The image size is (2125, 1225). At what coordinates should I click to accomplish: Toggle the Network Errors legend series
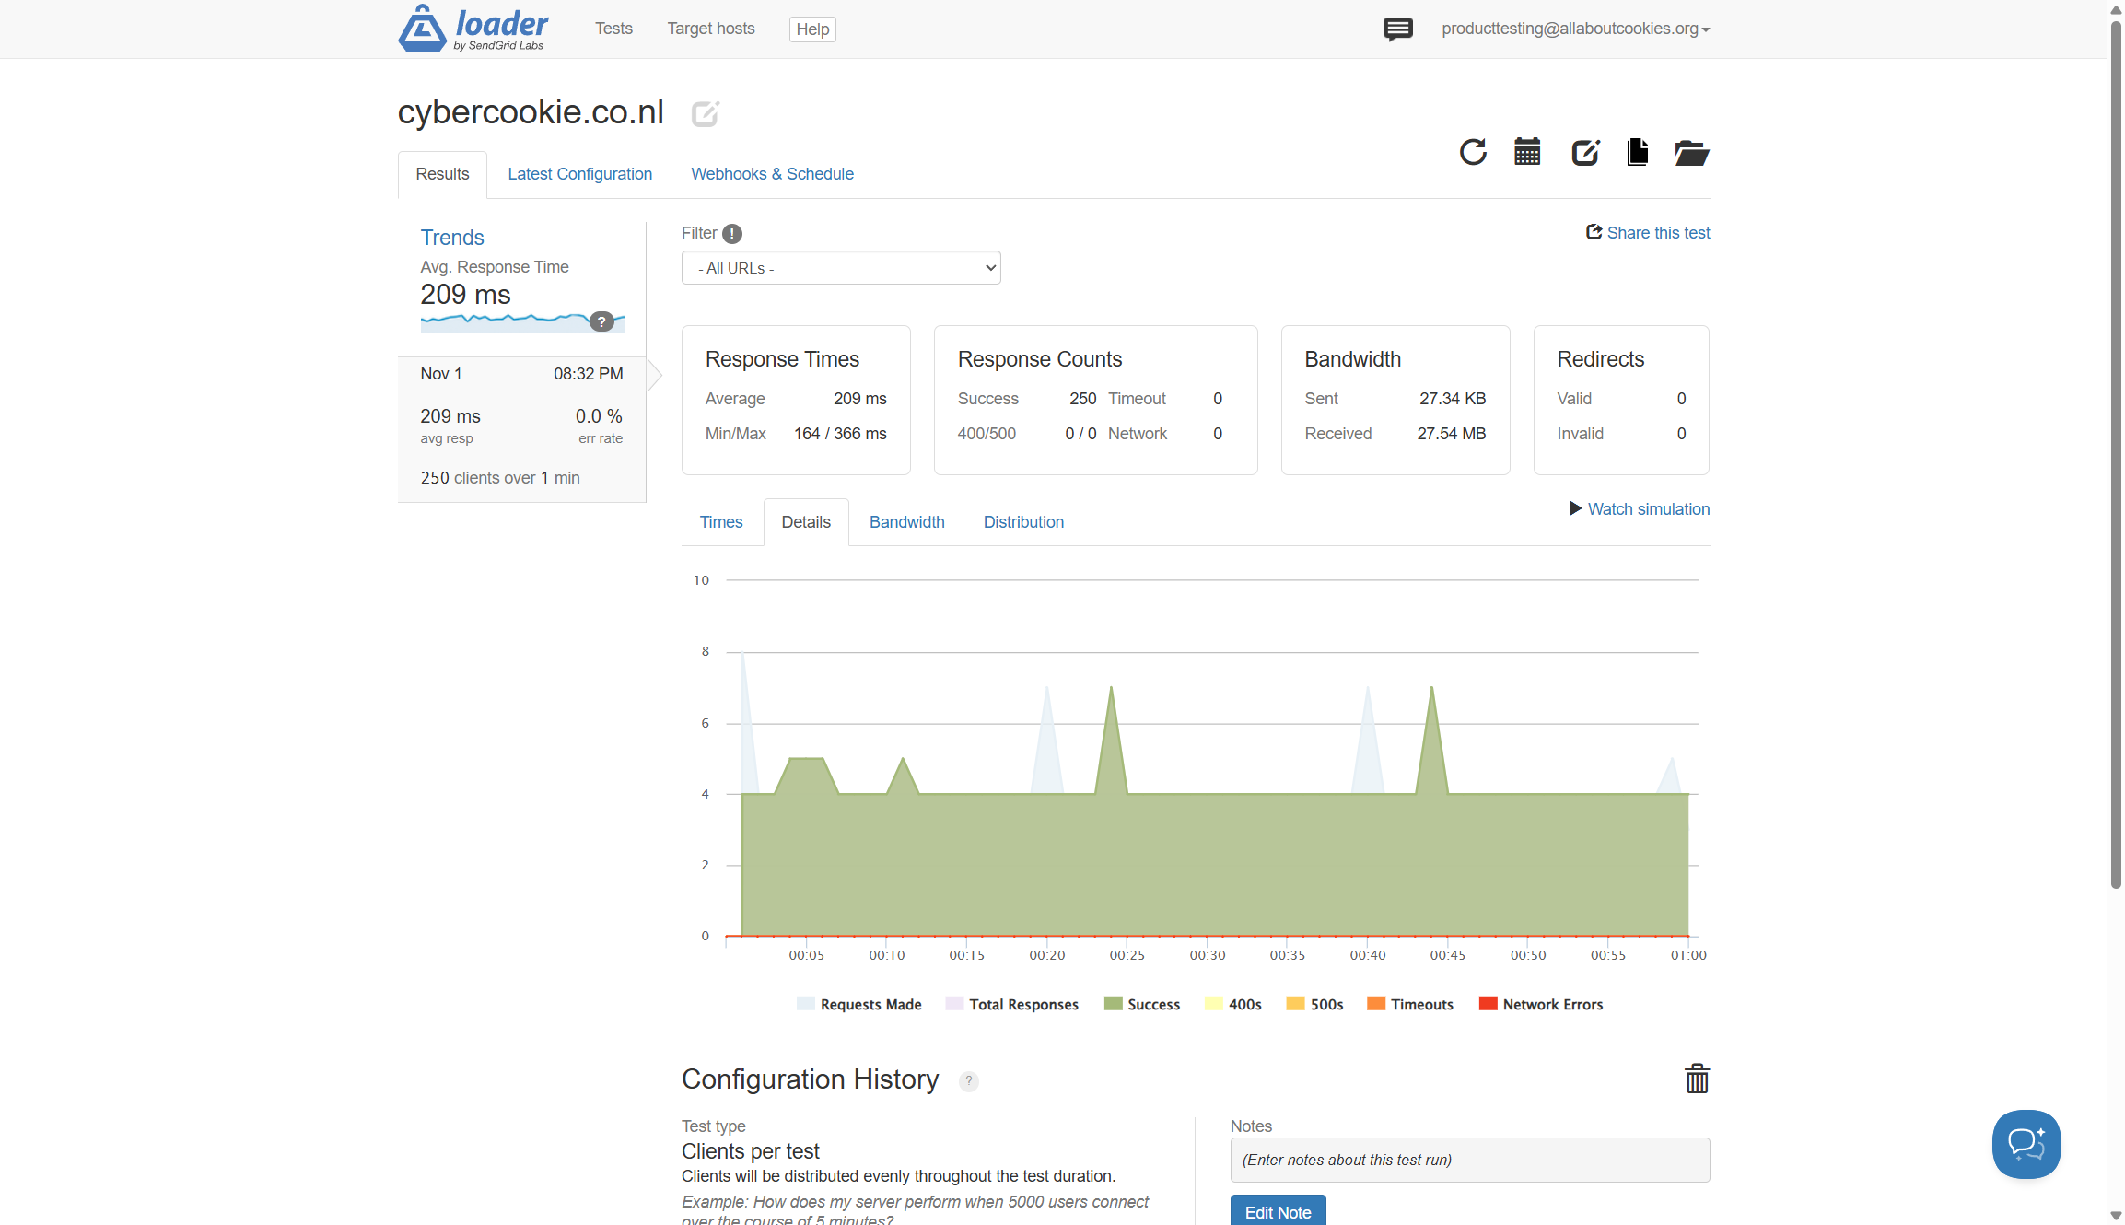(x=1540, y=1005)
